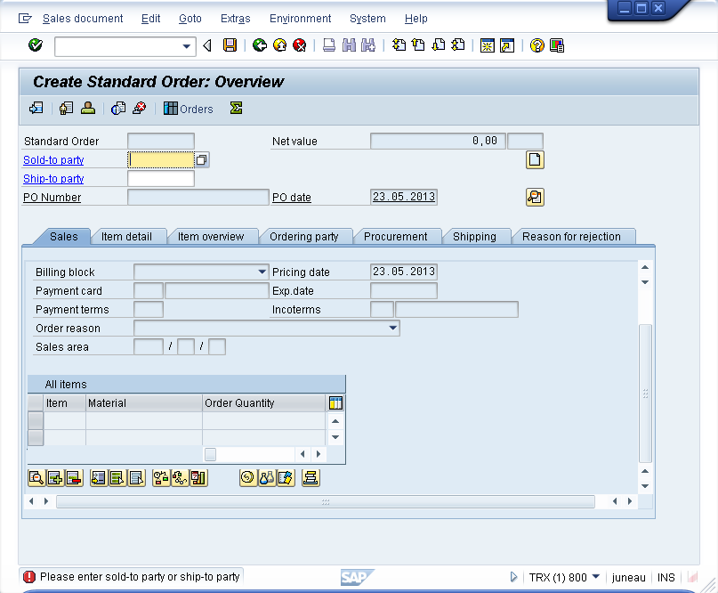
Task: Click the Save diskette icon
Action: coord(230,45)
